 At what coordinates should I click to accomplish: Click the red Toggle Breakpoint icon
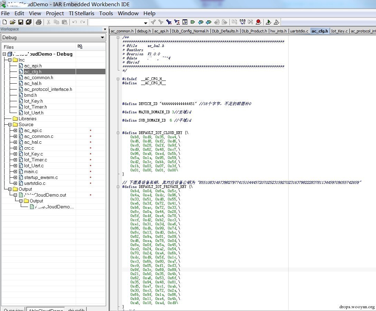(x=258, y=22)
